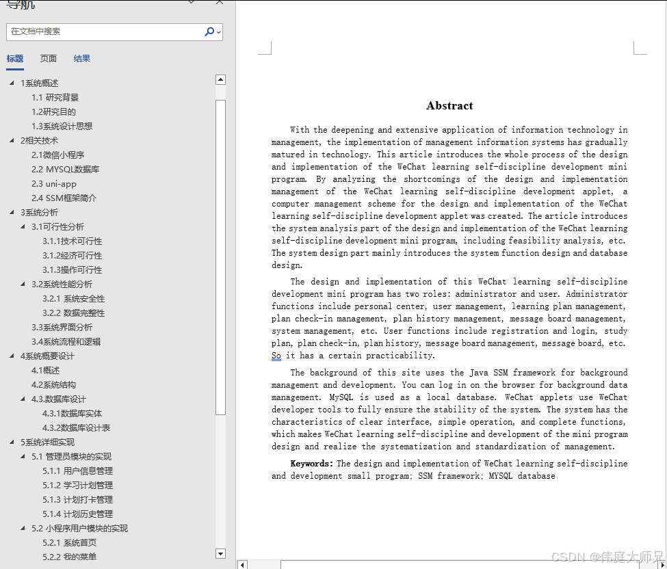Jump to heading 2.3 uni-app
This screenshot has width=667, height=569.
(53, 184)
